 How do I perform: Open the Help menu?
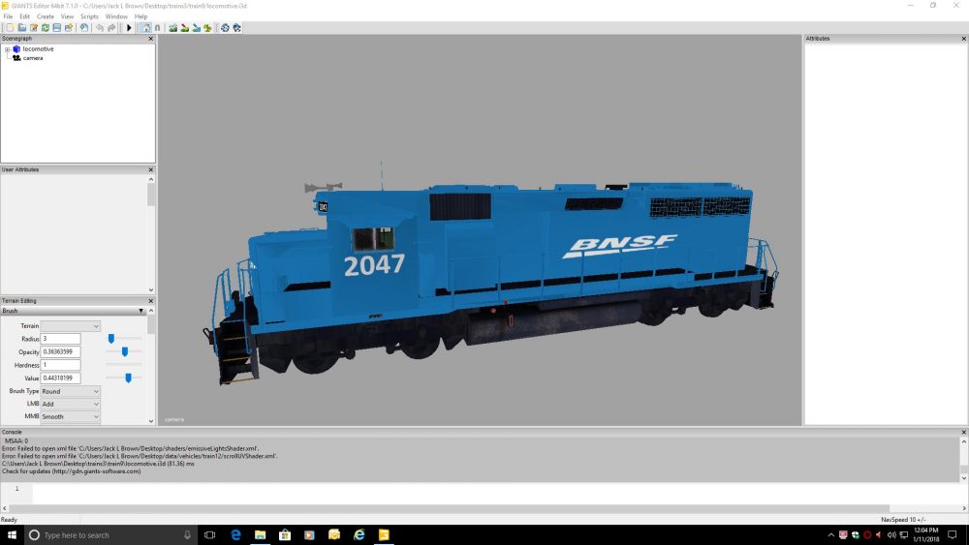click(x=141, y=16)
